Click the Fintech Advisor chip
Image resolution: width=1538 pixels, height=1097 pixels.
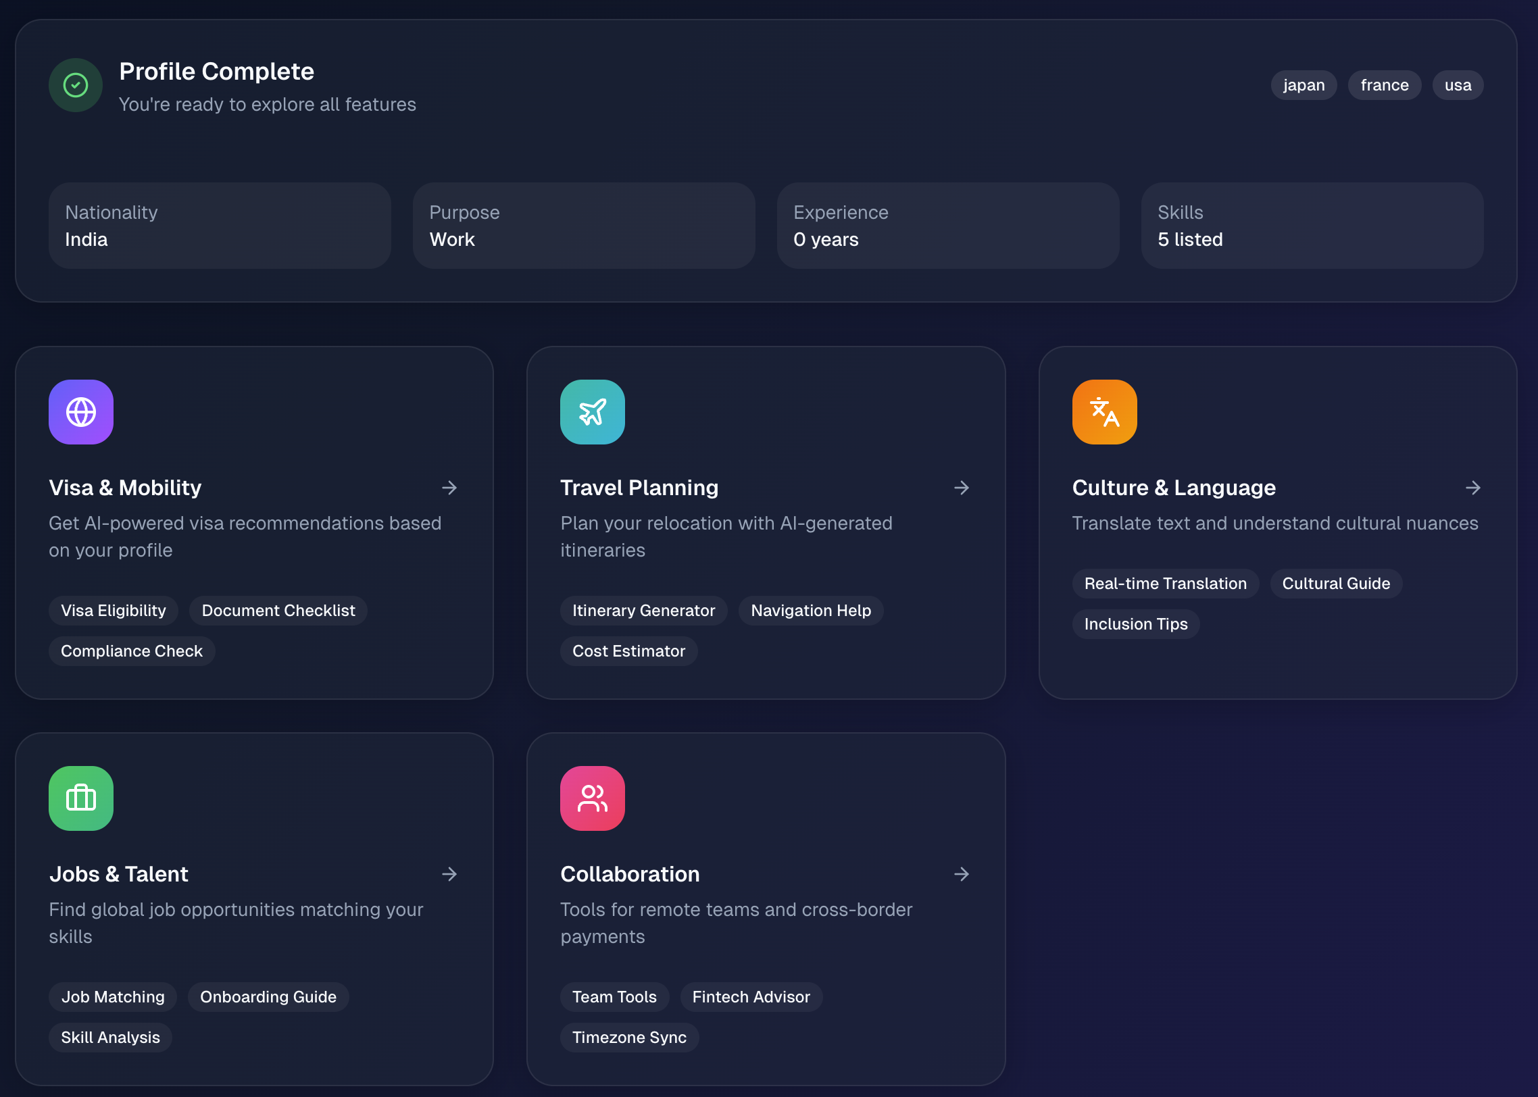click(751, 997)
